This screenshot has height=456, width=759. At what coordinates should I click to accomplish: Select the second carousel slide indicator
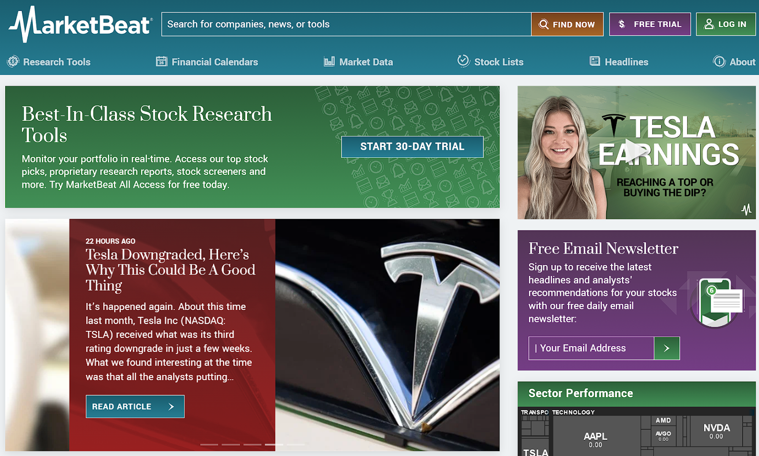point(231,445)
